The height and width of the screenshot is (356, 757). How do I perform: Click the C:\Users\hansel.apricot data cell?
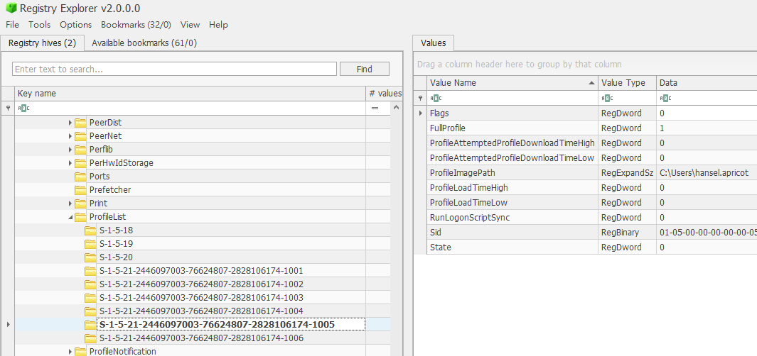(707, 173)
